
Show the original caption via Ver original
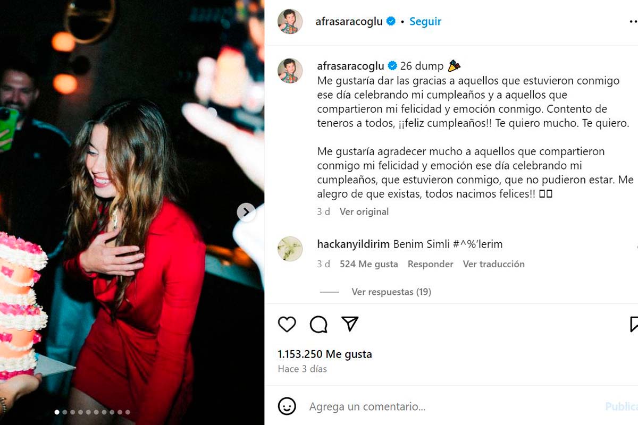point(364,211)
